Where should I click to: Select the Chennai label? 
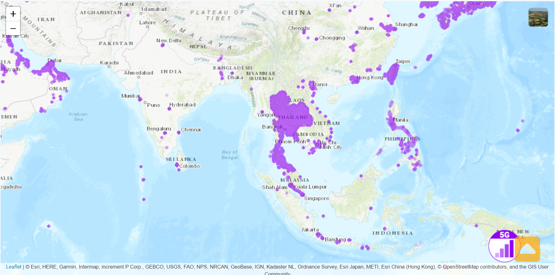pyautogui.click(x=191, y=130)
